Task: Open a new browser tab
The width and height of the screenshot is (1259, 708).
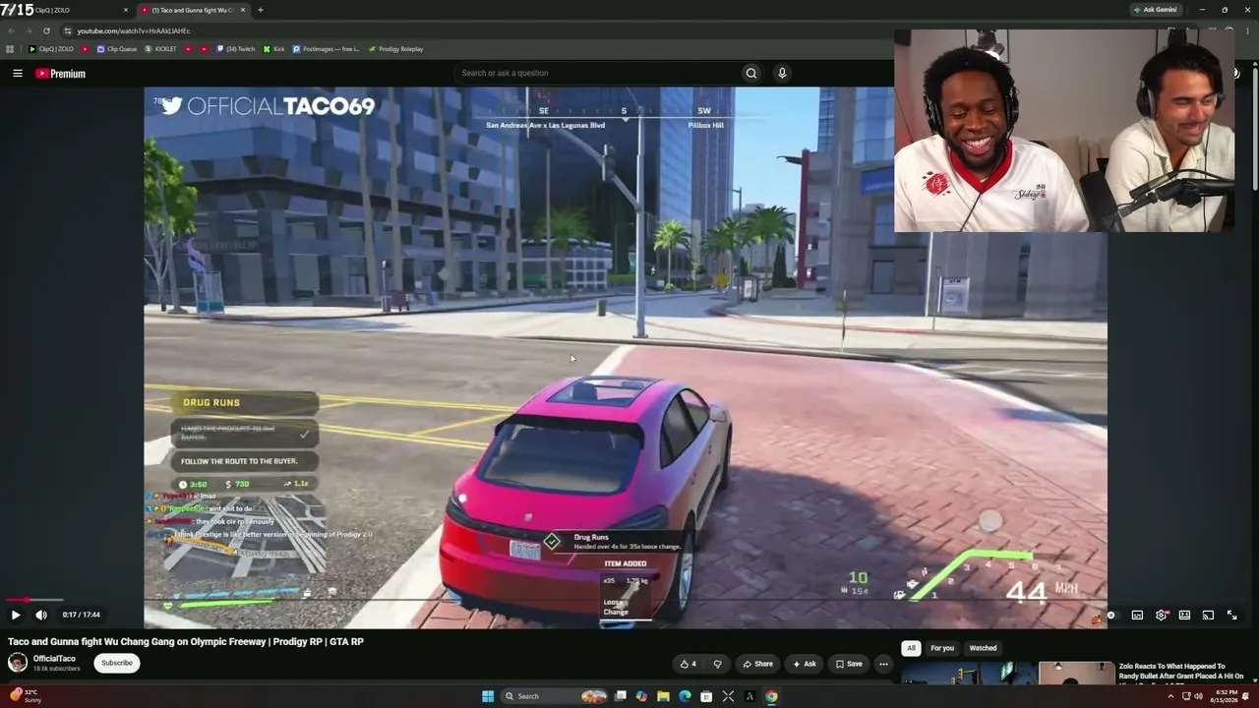Action: (260, 10)
